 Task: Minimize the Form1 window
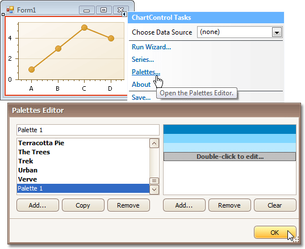tap(86, 10)
